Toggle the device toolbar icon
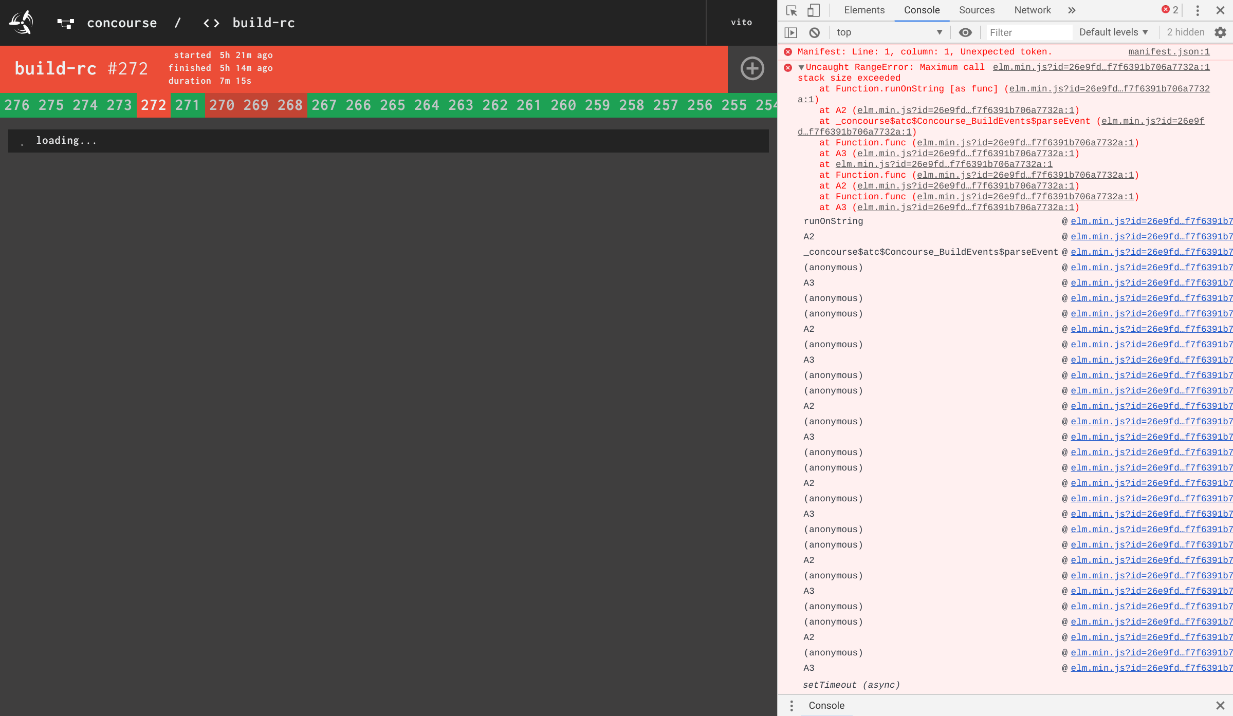1233x716 pixels. point(813,10)
